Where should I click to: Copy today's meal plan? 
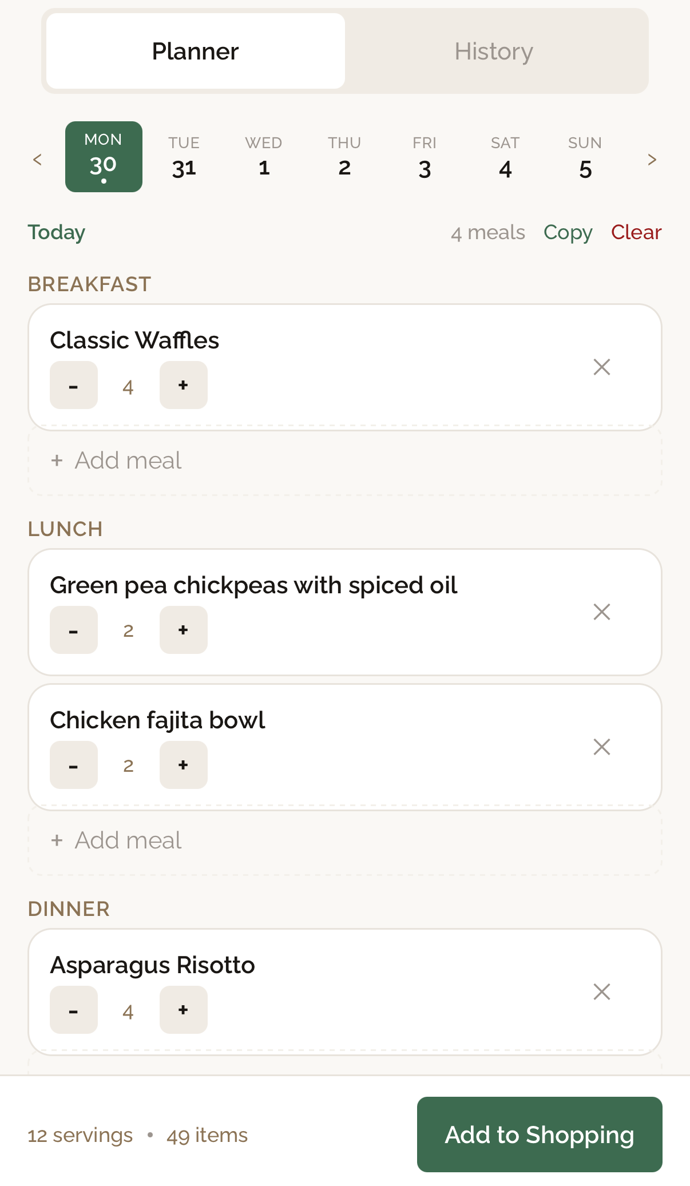coord(568,232)
